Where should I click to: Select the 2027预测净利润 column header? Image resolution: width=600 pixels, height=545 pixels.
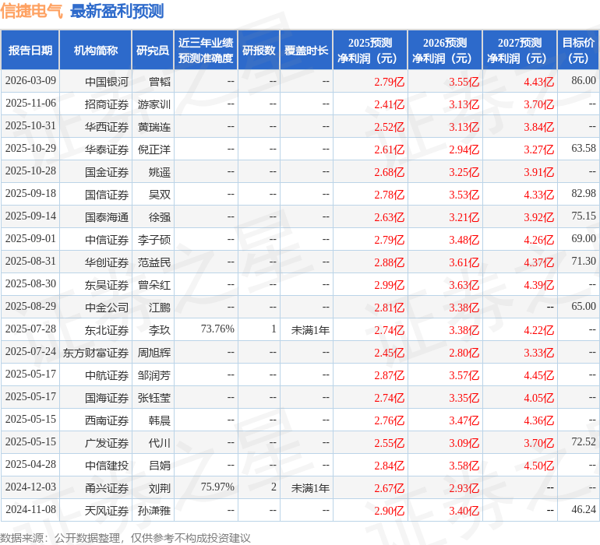[520, 50]
